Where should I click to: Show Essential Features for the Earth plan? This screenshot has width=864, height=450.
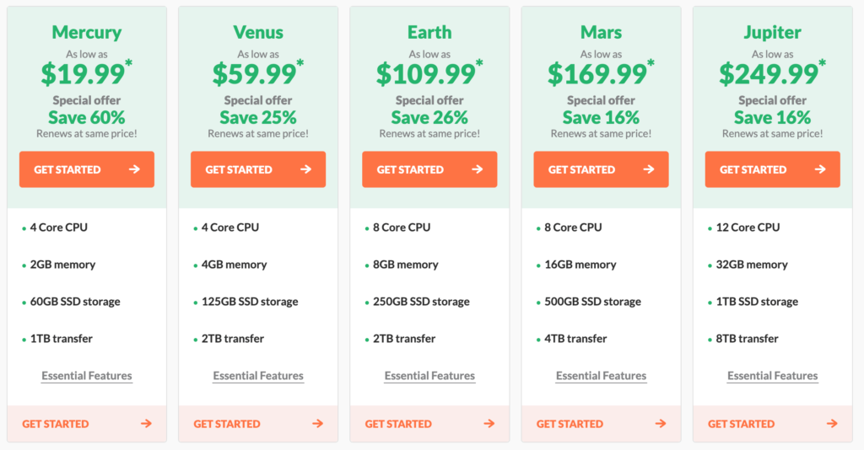pos(429,376)
